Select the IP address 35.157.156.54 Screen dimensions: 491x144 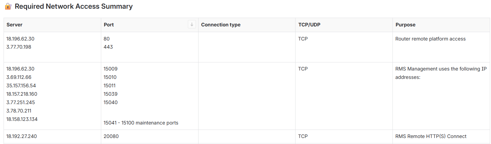pyautogui.click(x=21, y=85)
